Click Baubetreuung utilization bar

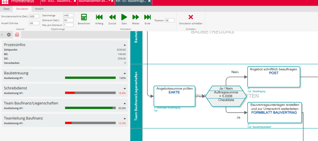[x=90, y=78]
